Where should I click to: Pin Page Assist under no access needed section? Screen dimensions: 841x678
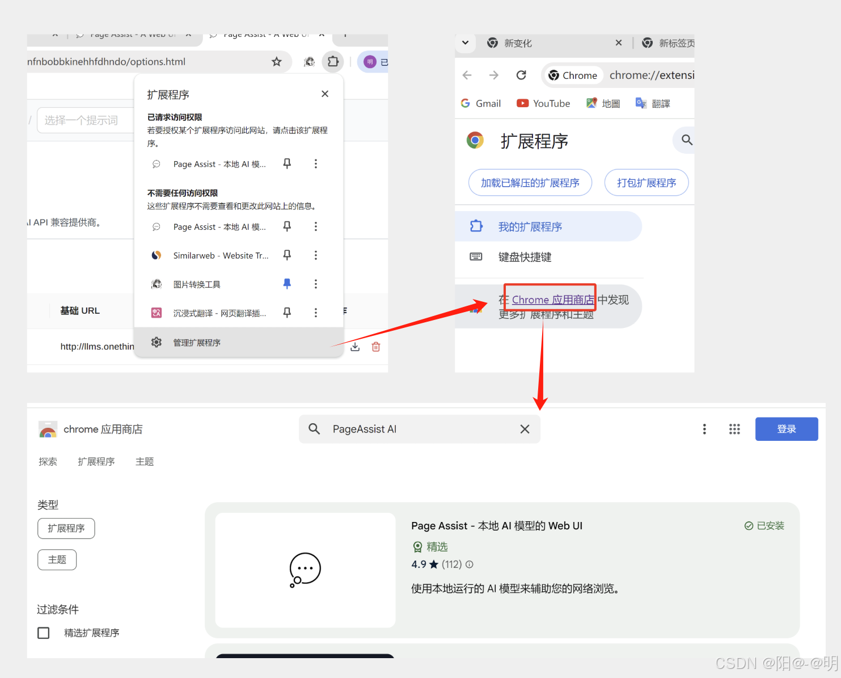pyautogui.click(x=287, y=226)
